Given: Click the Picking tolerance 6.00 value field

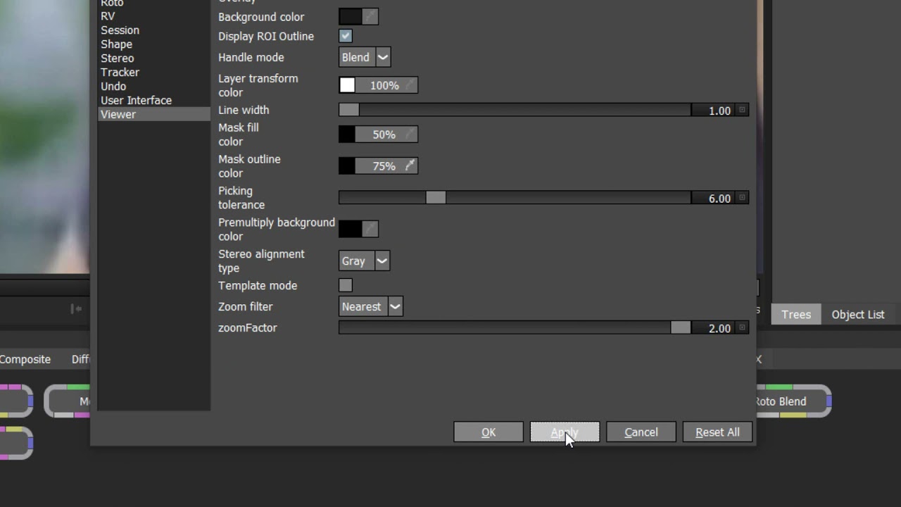Looking at the screenshot, I should [x=714, y=199].
